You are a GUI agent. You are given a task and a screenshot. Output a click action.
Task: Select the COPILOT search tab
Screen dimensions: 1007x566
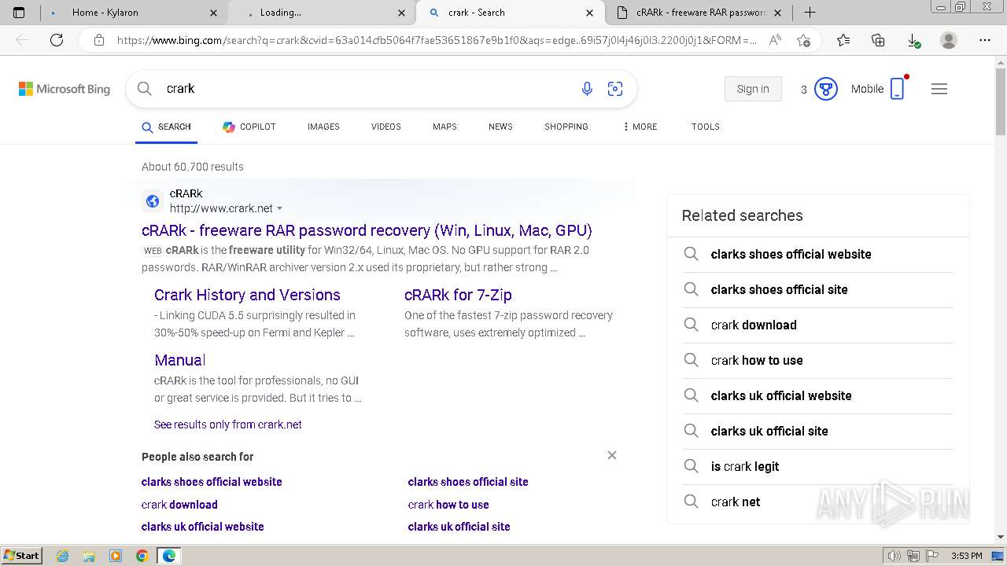(x=249, y=127)
